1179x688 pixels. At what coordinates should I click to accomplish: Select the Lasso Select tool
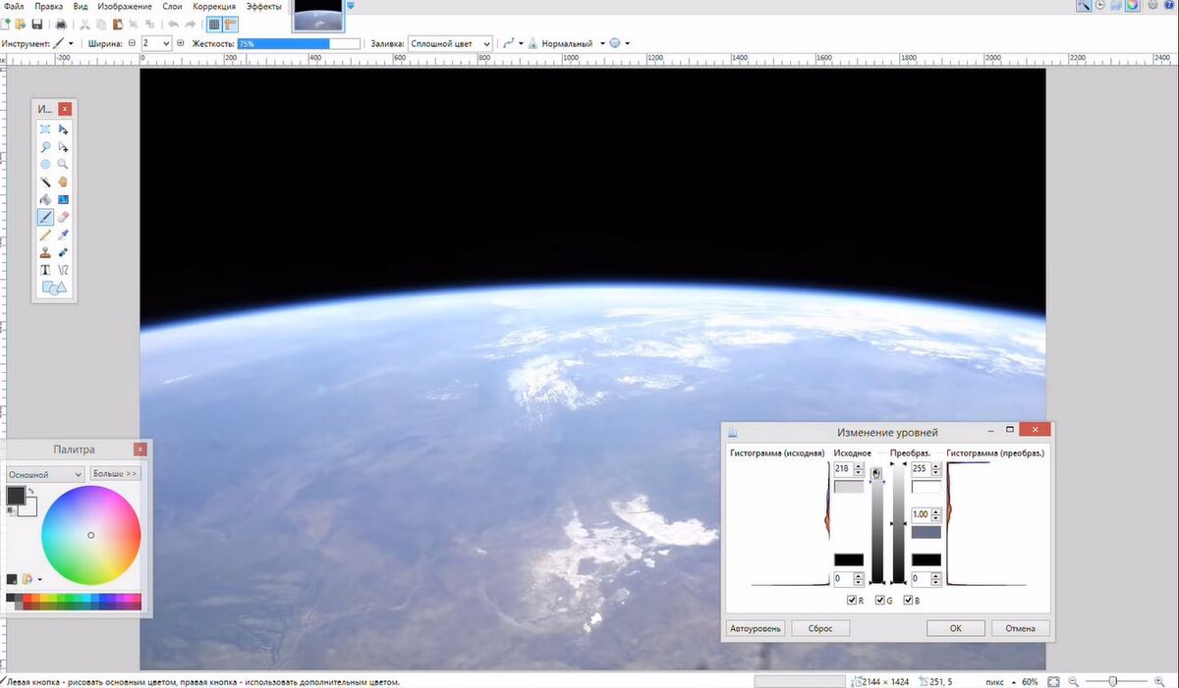45,147
